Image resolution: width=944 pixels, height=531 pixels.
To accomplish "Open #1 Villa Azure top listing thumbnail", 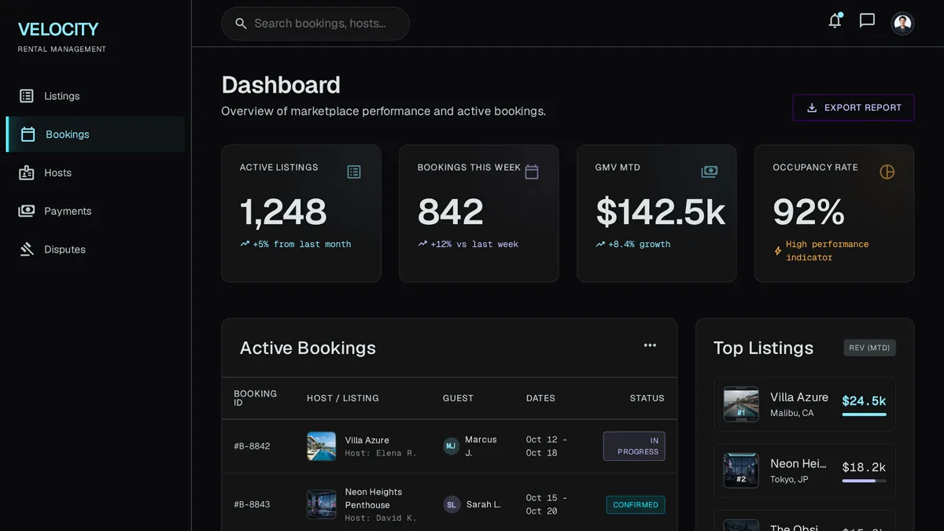I will (741, 404).
